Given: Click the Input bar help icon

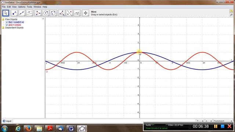Looking at the screenshot, I should pos(4,121).
